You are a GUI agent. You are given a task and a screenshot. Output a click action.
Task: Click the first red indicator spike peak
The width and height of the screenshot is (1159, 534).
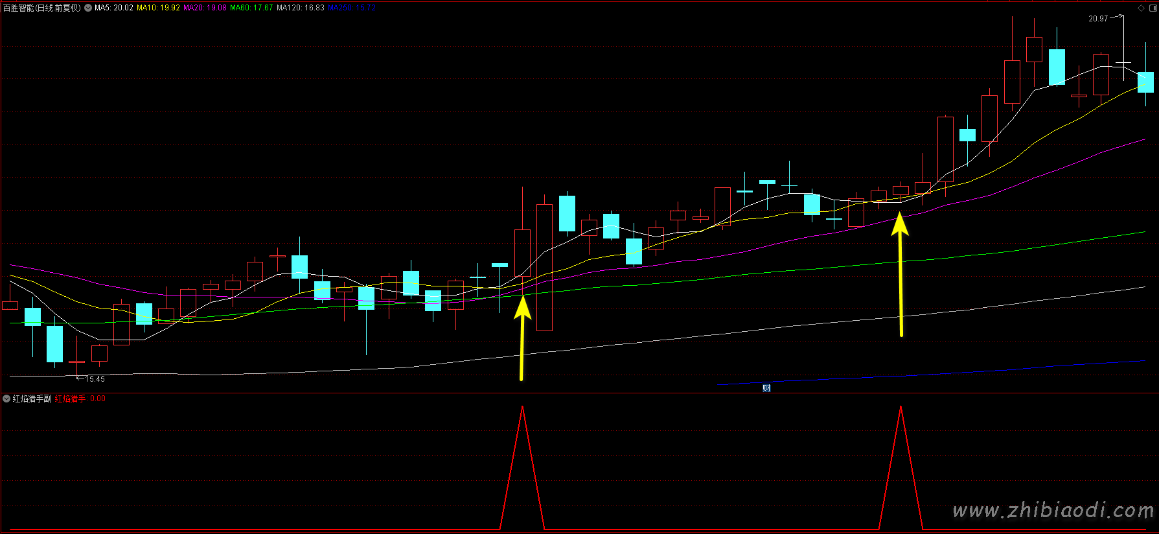pos(522,408)
